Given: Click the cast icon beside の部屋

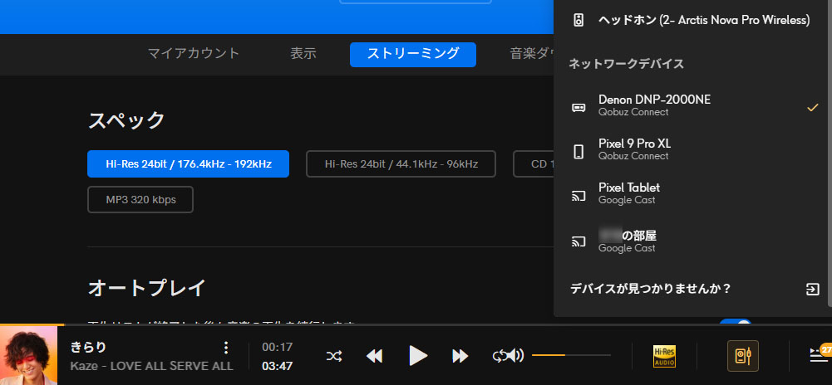Looking at the screenshot, I should tap(578, 241).
